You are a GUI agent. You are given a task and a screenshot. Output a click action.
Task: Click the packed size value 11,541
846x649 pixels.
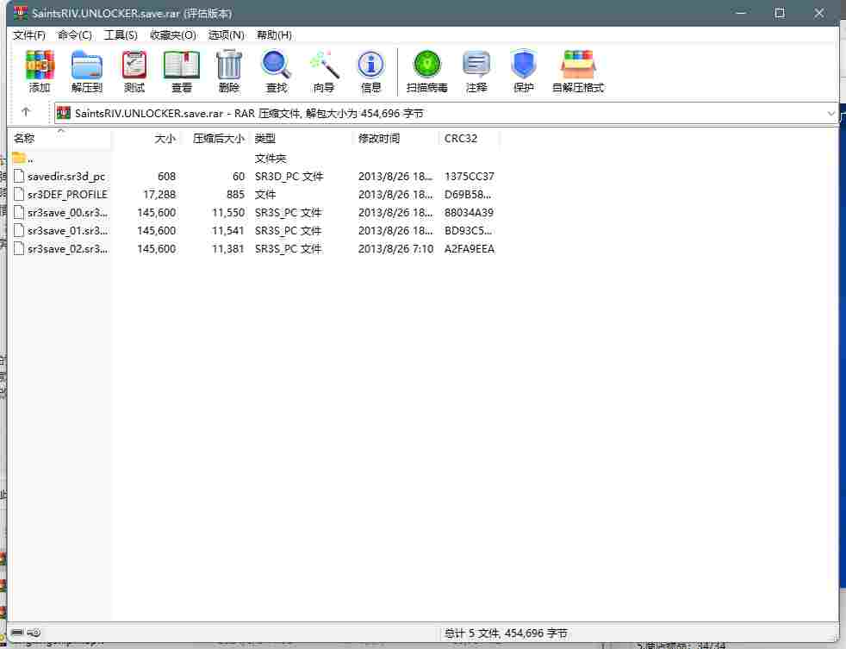228,230
